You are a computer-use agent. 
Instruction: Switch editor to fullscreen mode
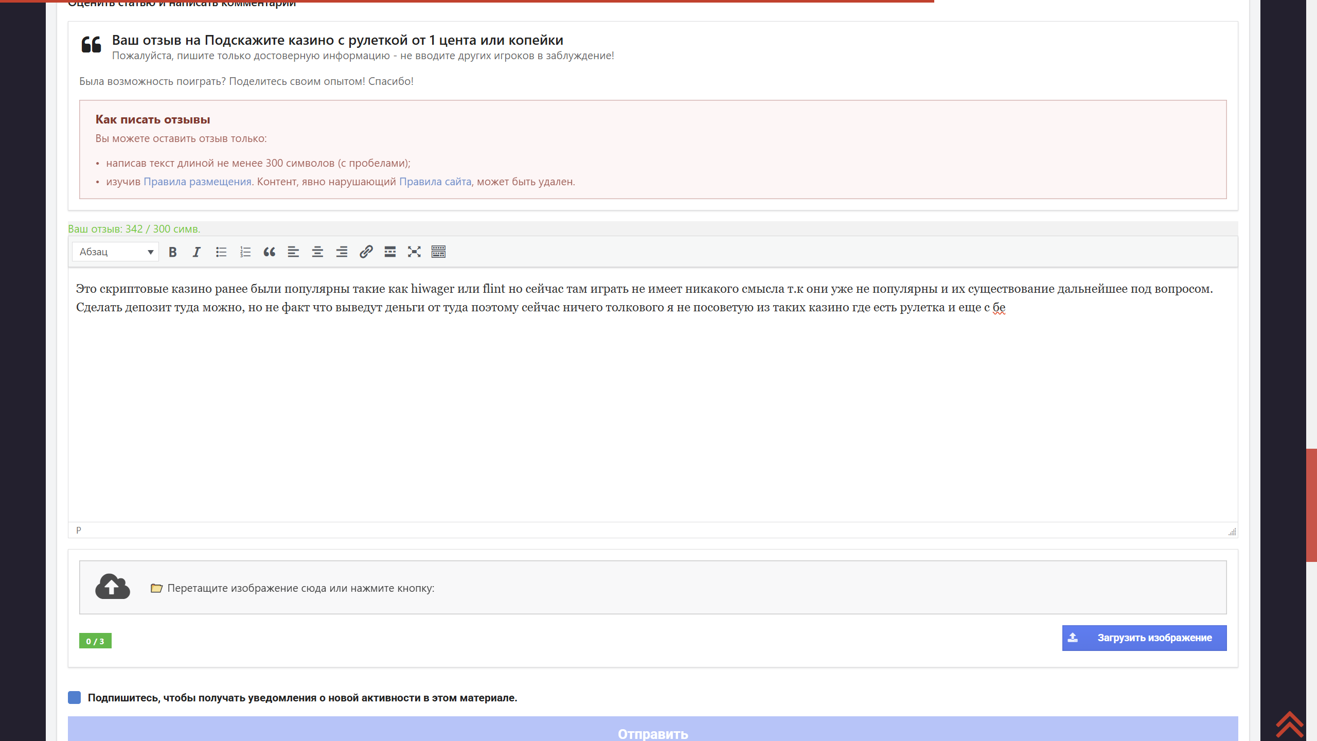(414, 252)
